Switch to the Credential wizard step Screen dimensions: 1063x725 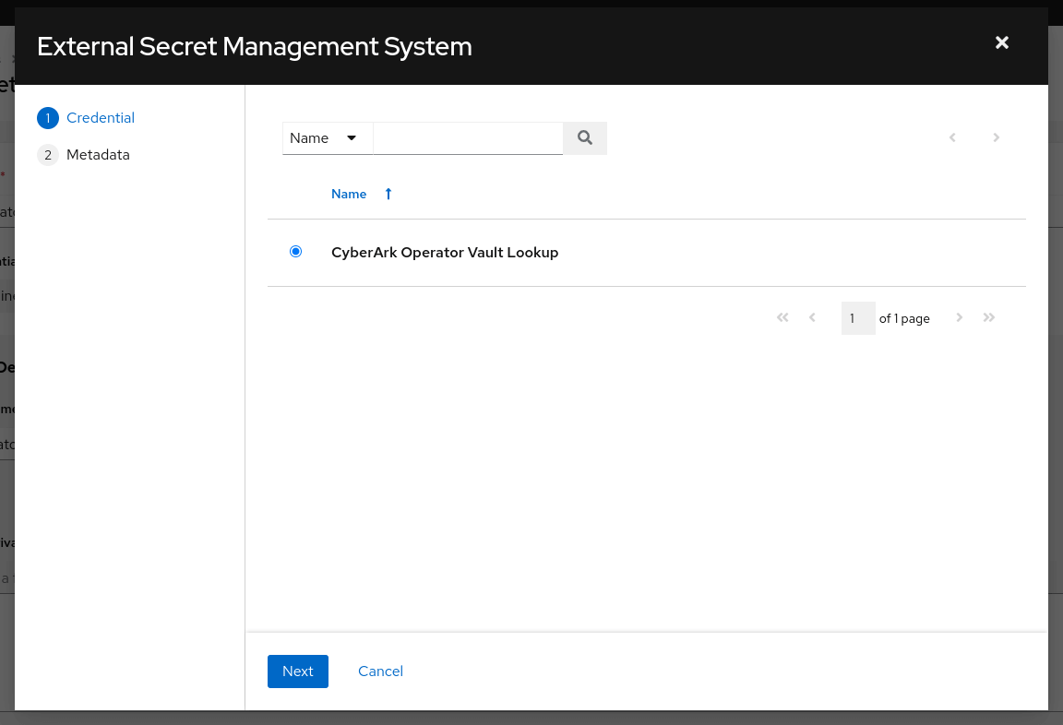100,118
